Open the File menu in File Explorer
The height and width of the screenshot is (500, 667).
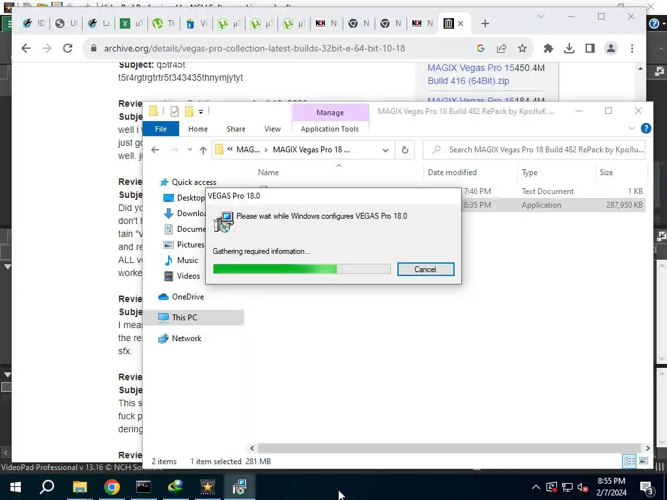tap(161, 129)
